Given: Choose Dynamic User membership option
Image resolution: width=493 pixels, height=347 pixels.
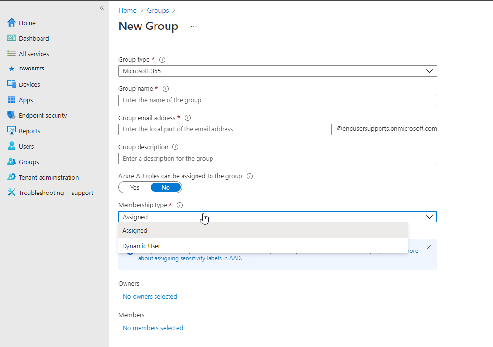Looking at the screenshot, I should pyautogui.click(x=263, y=246).
